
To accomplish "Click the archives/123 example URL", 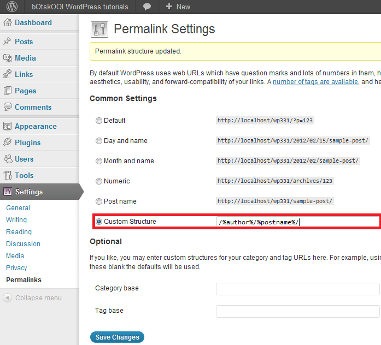I will [275, 181].
